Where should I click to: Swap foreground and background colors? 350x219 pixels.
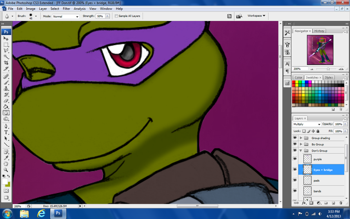(9, 176)
